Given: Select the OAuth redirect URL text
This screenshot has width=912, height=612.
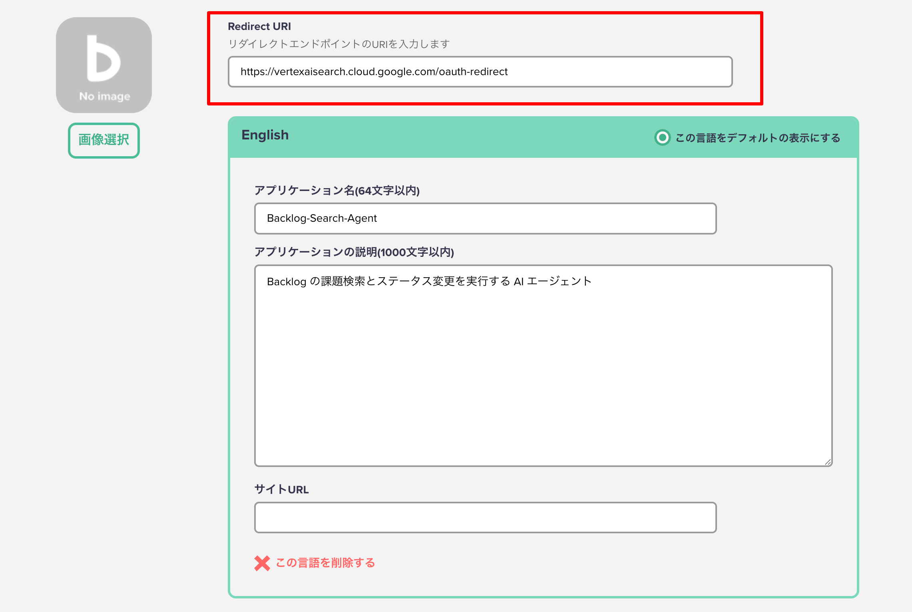Looking at the screenshot, I should pyautogui.click(x=374, y=72).
